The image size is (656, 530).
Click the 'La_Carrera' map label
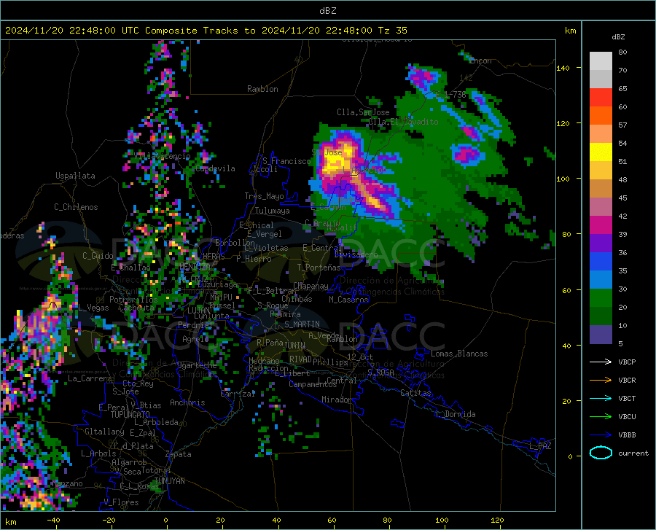click(90, 378)
